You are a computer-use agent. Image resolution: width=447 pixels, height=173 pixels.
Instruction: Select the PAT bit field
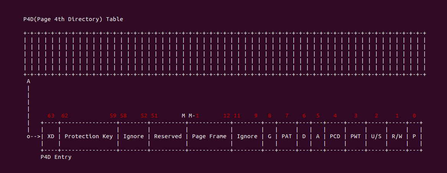coord(287,136)
